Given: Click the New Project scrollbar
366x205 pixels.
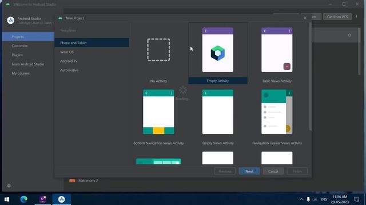Looking at the screenshot, I should coord(310,77).
